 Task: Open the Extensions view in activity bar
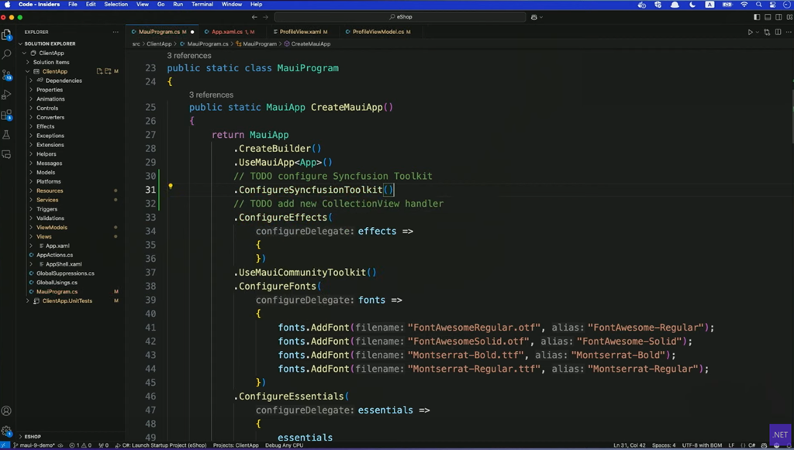point(7,115)
